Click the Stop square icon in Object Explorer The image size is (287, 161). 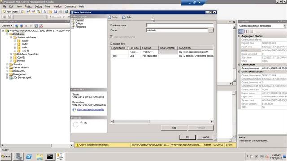(x=26, y=26)
